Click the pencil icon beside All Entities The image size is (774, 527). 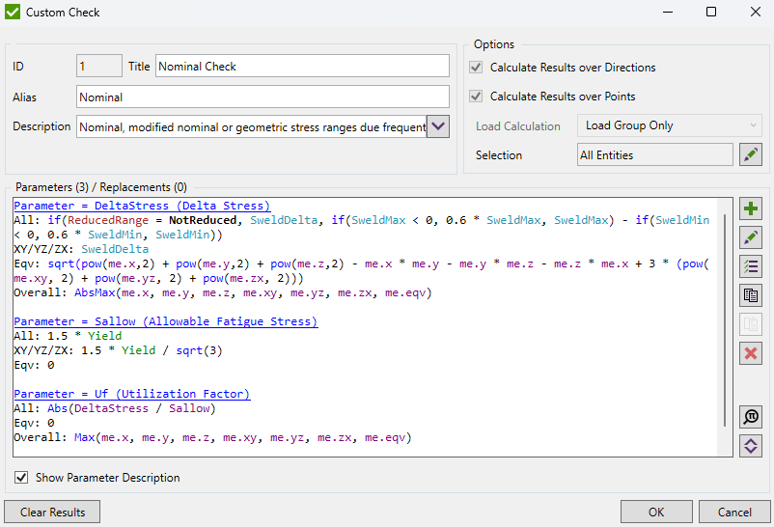click(x=750, y=154)
